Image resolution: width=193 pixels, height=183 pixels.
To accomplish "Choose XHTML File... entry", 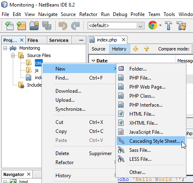I will point(151,123).
